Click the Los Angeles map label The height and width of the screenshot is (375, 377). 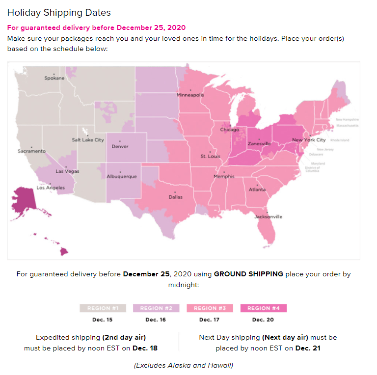51,188
